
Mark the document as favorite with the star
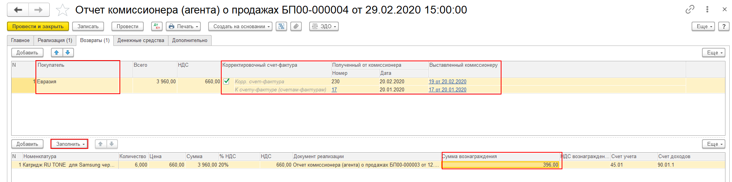tap(62, 10)
